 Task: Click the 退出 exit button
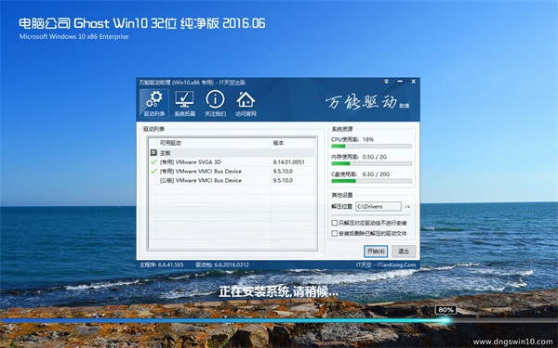[404, 251]
